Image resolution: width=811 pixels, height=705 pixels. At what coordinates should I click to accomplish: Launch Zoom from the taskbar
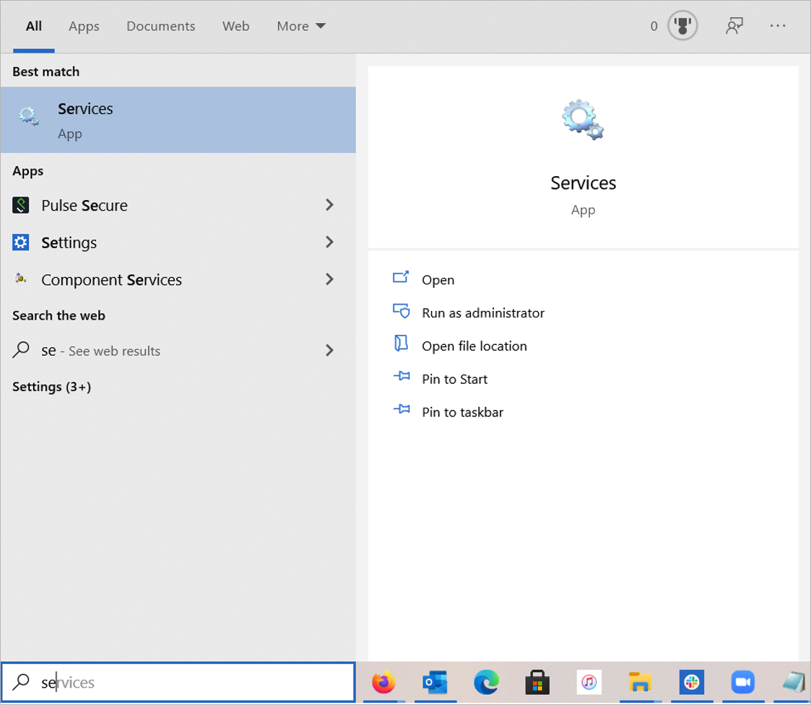click(742, 682)
